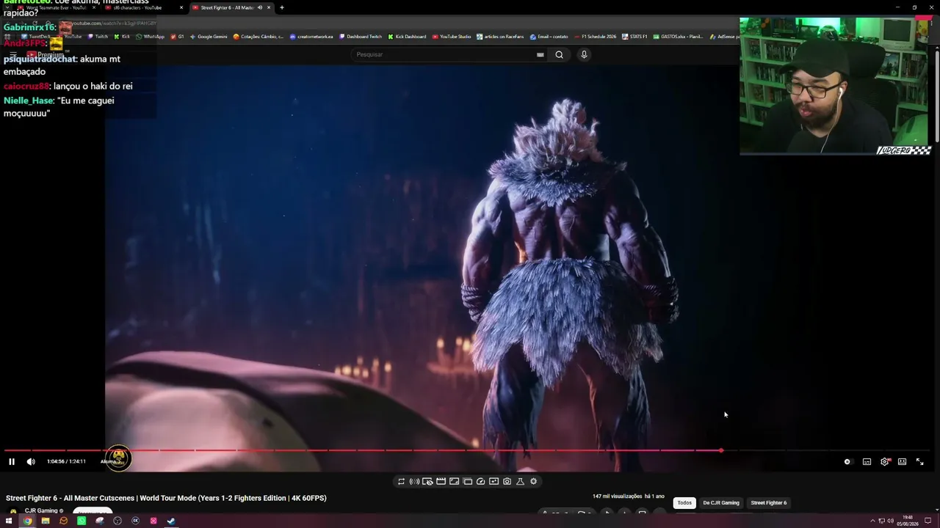Take a screenshot with the camera icon
This screenshot has width=940, height=528.
pyautogui.click(x=507, y=482)
